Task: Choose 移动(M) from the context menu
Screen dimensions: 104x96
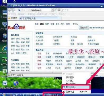Action: tap(70, 77)
